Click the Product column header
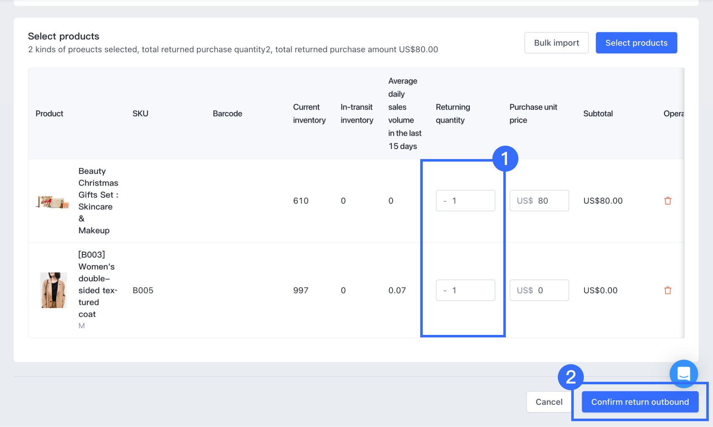The width and height of the screenshot is (713, 427). coord(49,113)
